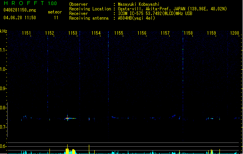Click the yellow intensity peak below the 1153 echo
The width and height of the screenshot is (243, 154).
click(x=67, y=150)
